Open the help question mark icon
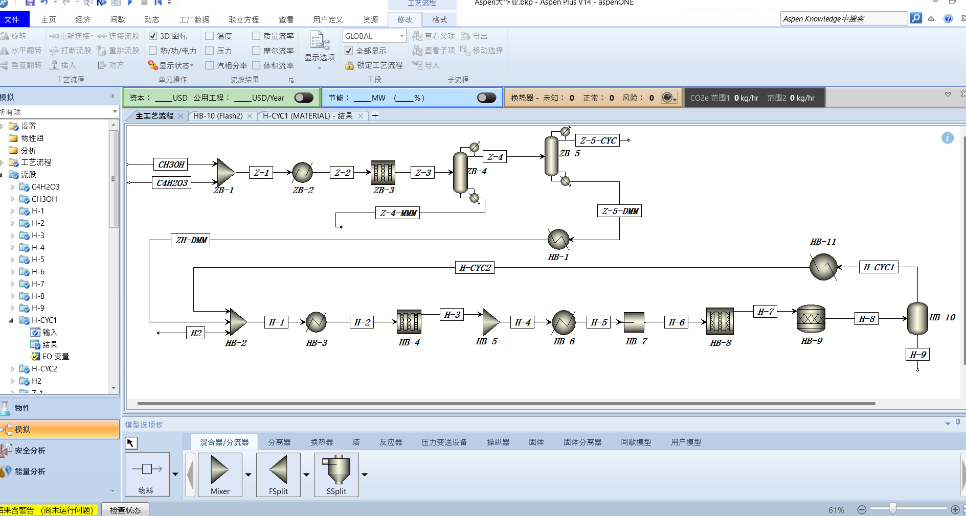Image resolution: width=966 pixels, height=516 pixels. [x=948, y=18]
